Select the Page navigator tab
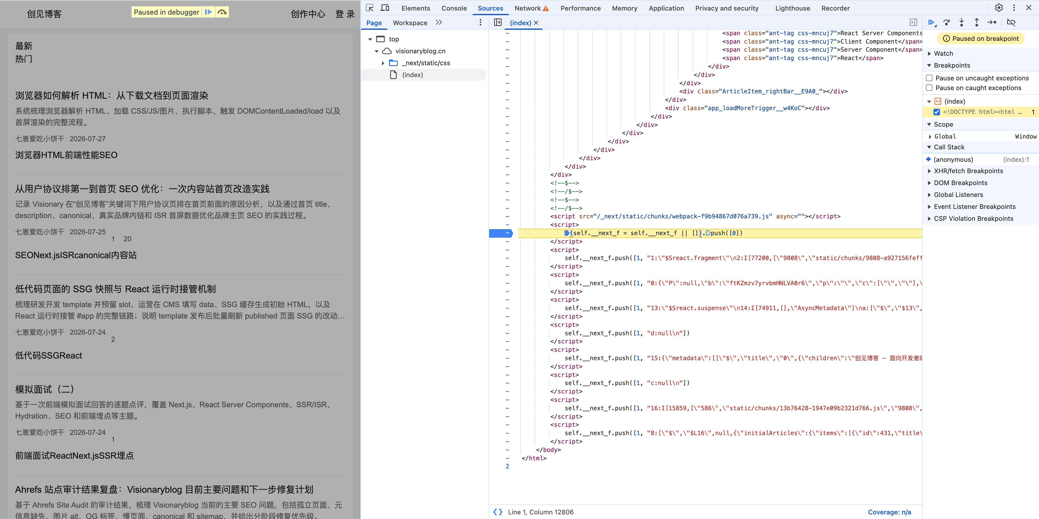1039x519 pixels. (x=374, y=23)
